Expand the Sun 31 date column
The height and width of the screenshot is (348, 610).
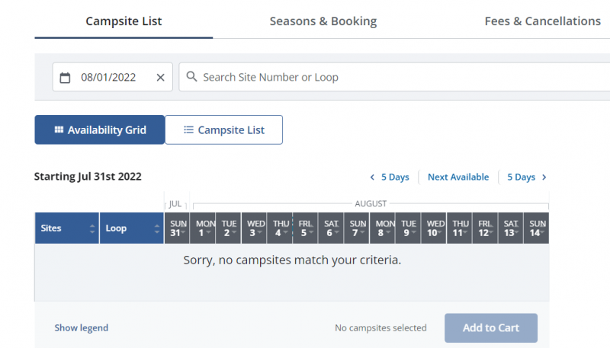[x=178, y=228]
